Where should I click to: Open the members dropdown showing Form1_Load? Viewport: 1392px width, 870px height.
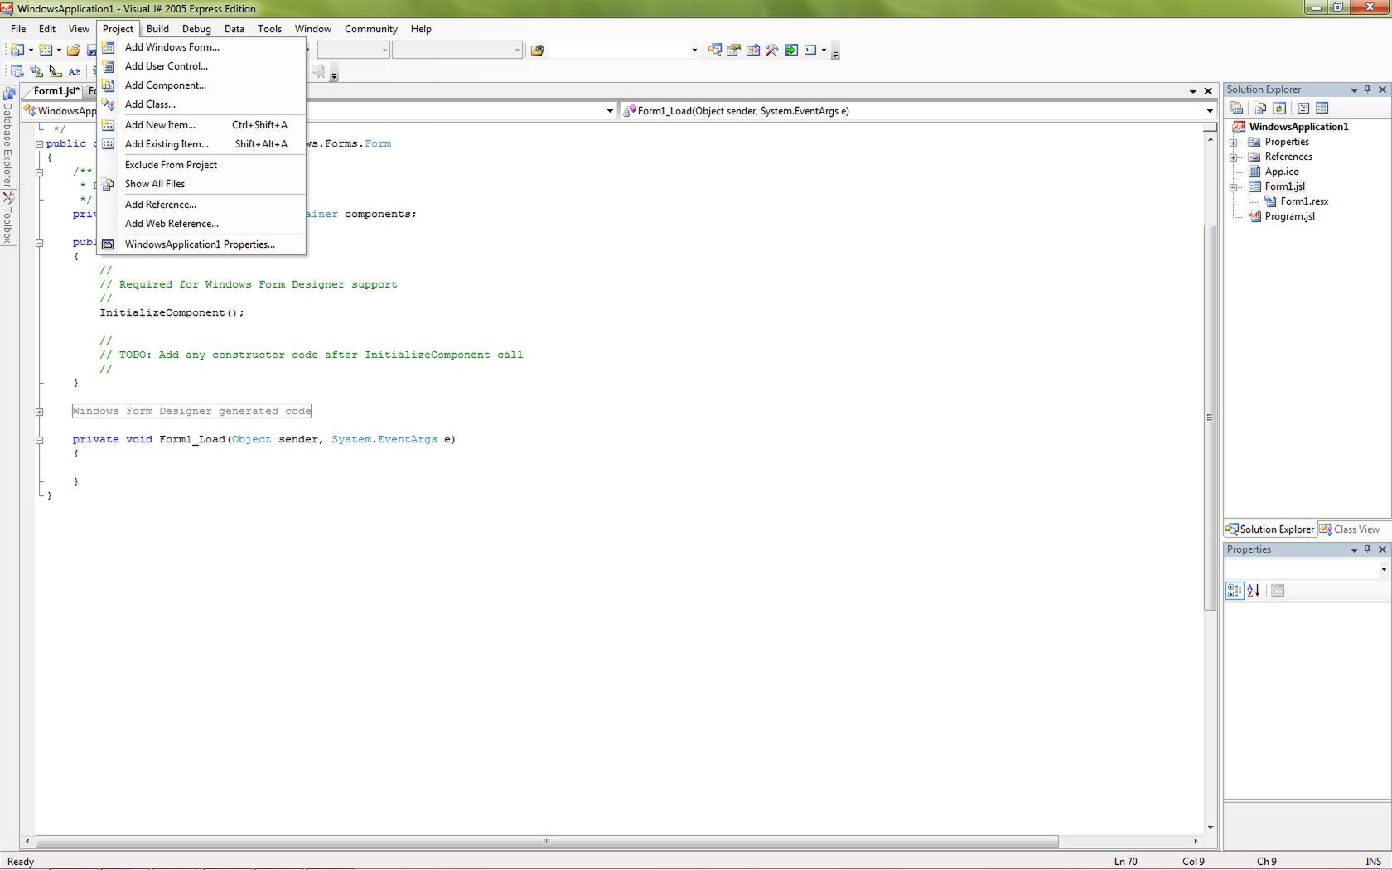(x=1210, y=111)
